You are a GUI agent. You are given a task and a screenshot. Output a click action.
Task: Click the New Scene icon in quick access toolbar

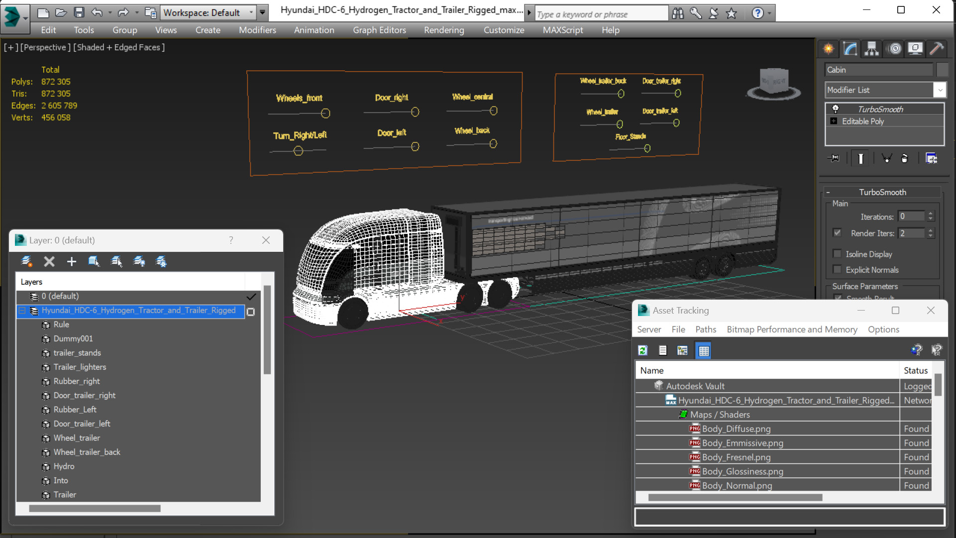[x=43, y=12]
